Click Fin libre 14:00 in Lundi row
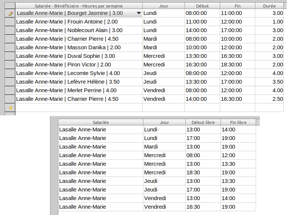The height and width of the screenshot is (215, 289). [x=238, y=130]
